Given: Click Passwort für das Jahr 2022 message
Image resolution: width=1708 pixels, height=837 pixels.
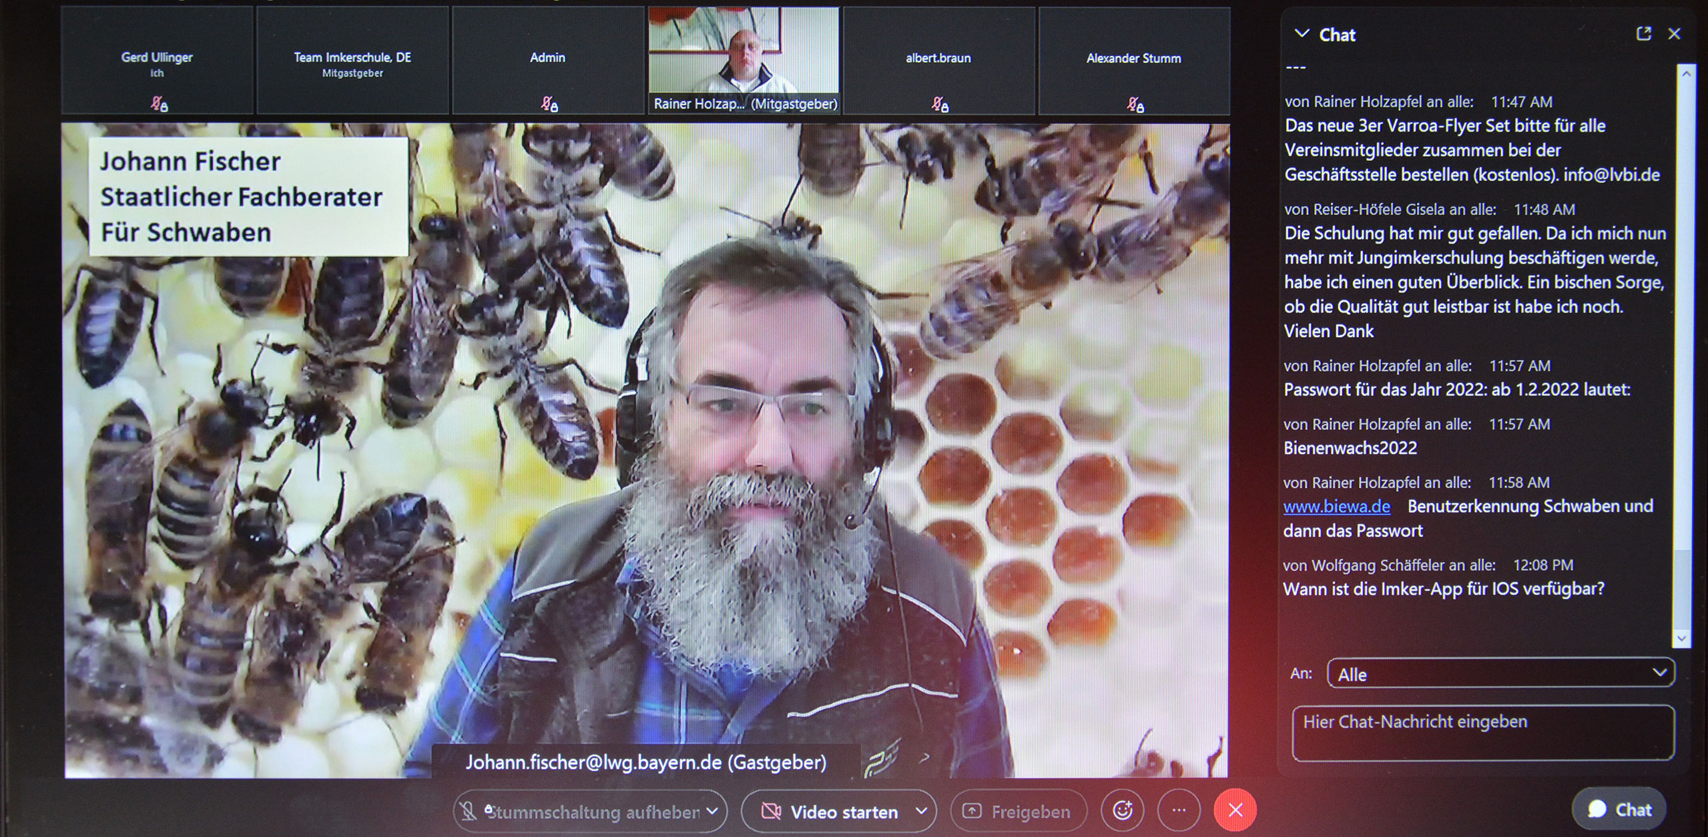Looking at the screenshot, I should (x=1457, y=390).
